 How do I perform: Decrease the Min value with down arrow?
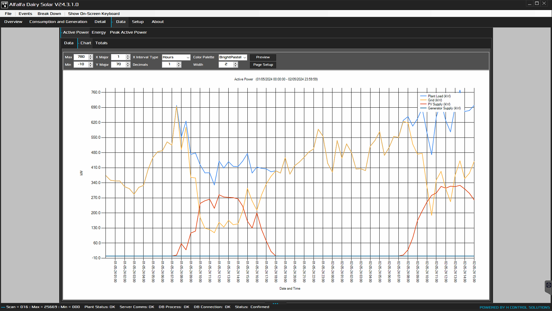click(91, 66)
